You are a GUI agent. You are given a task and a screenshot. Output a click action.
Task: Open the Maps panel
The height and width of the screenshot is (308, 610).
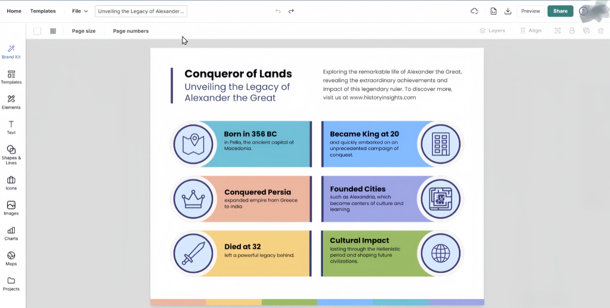11,258
